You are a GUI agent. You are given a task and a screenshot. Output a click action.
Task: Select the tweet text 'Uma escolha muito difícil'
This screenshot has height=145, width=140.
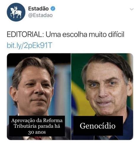coord(85,34)
